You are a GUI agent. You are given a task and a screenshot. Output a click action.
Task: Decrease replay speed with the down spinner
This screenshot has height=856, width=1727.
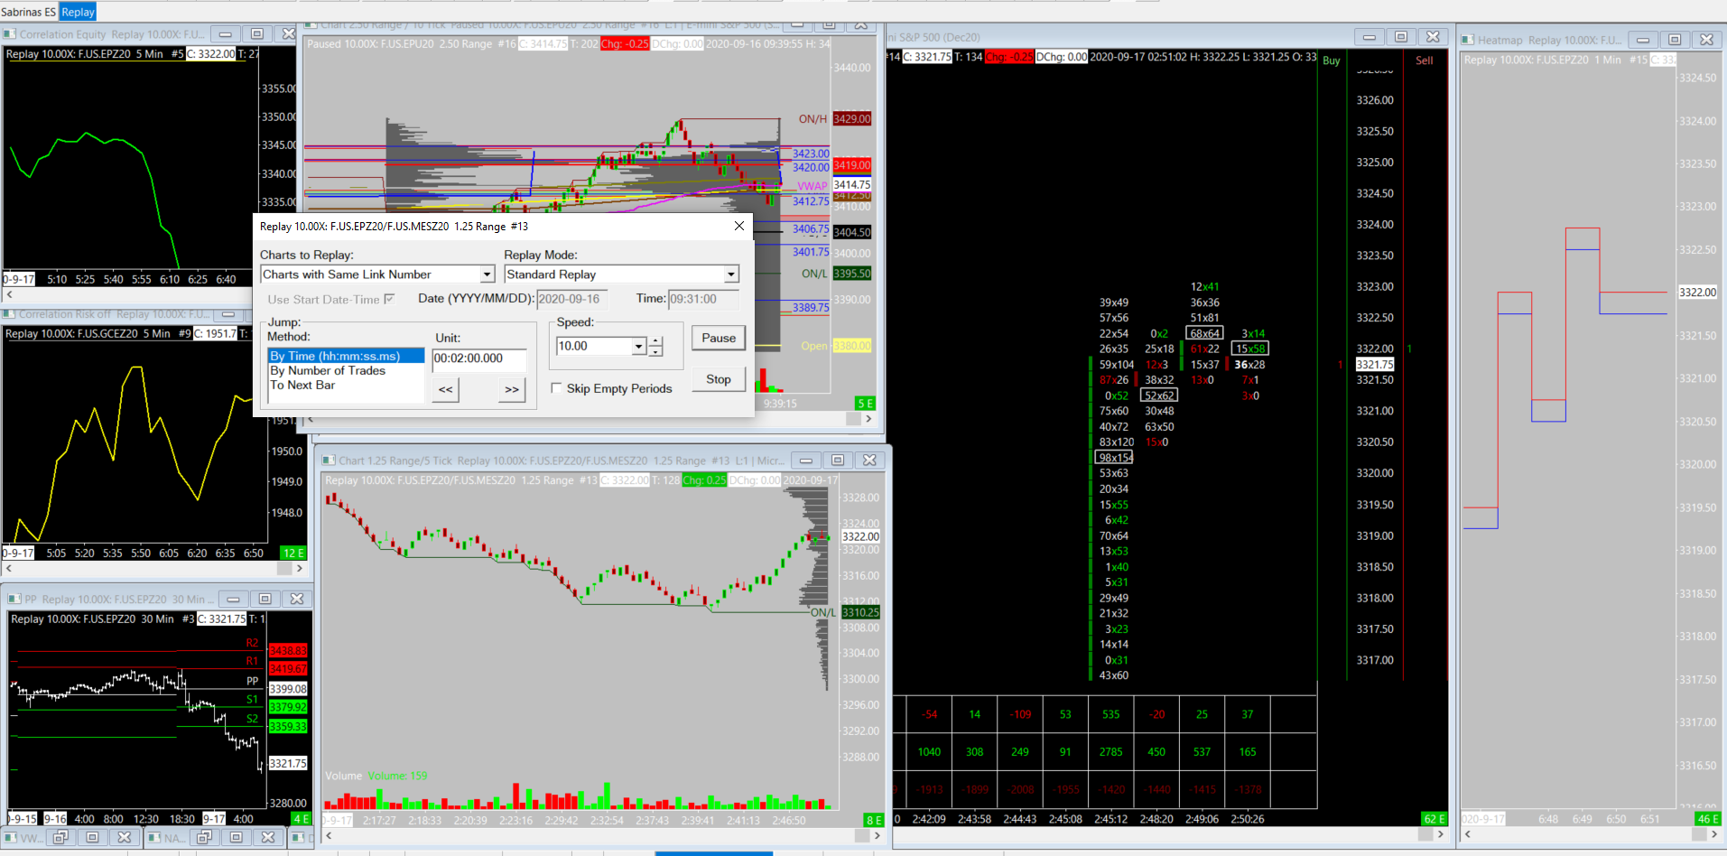[x=656, y=351]
